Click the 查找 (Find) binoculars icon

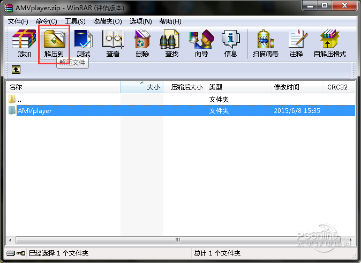(x=169, y=39)
